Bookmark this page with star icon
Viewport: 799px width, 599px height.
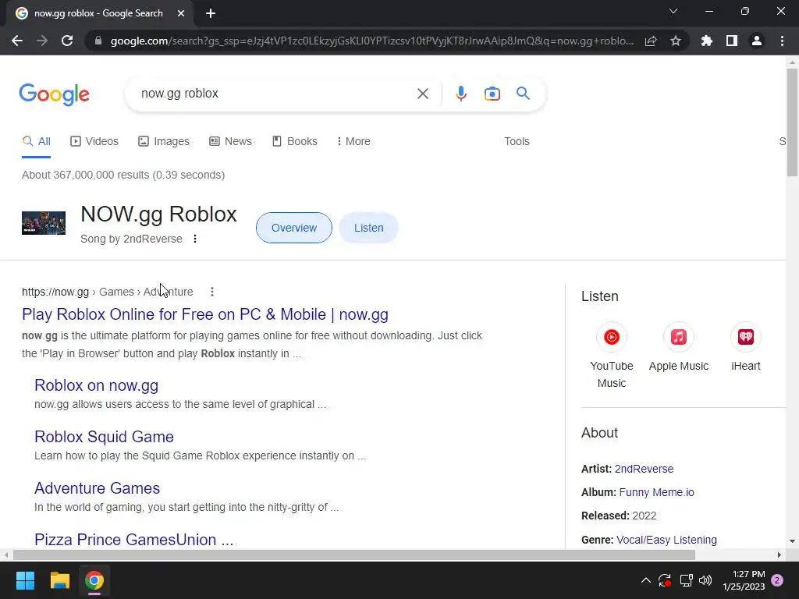(676, 41)
